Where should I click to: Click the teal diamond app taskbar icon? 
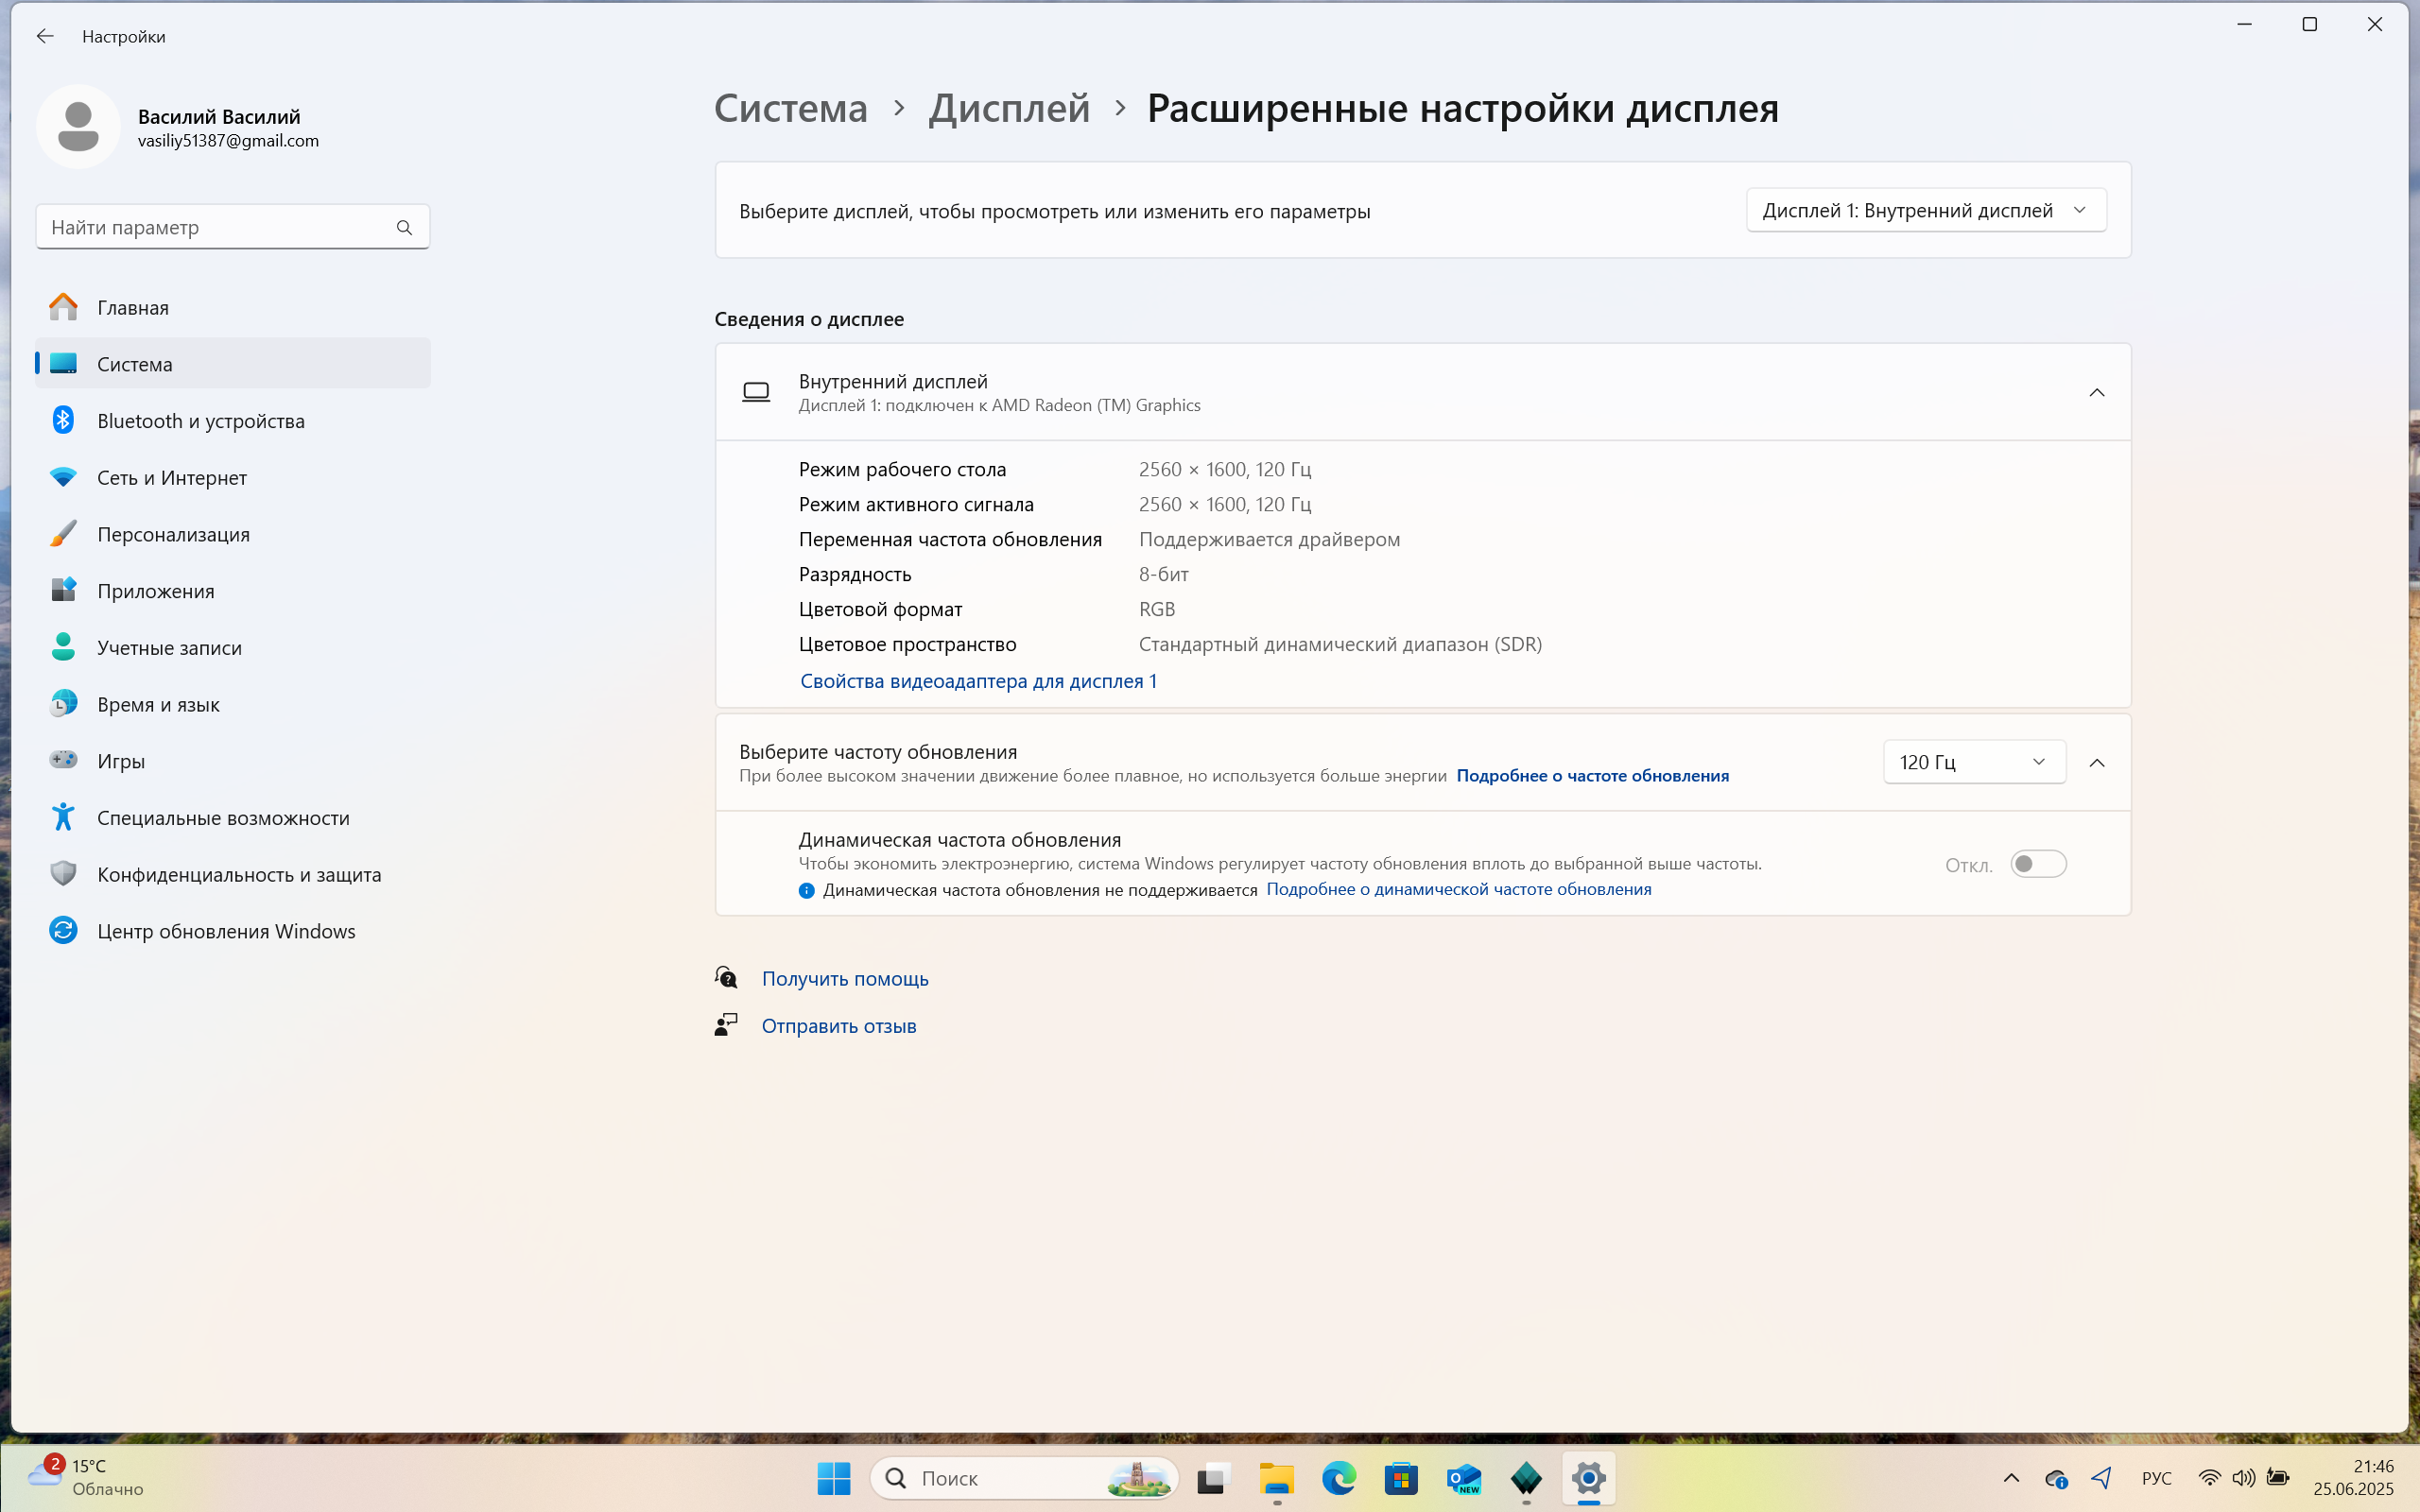click(x=1526, y=1477)
